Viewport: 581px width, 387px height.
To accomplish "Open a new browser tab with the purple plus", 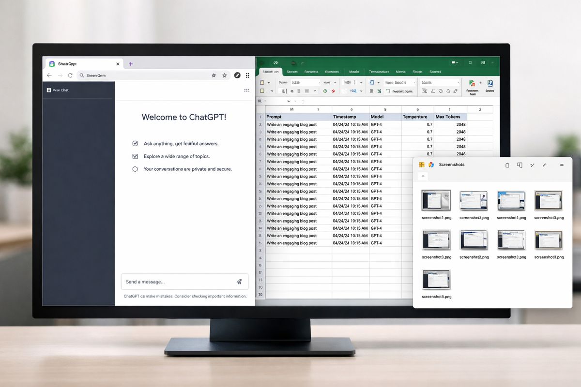I will coord(131,64).
